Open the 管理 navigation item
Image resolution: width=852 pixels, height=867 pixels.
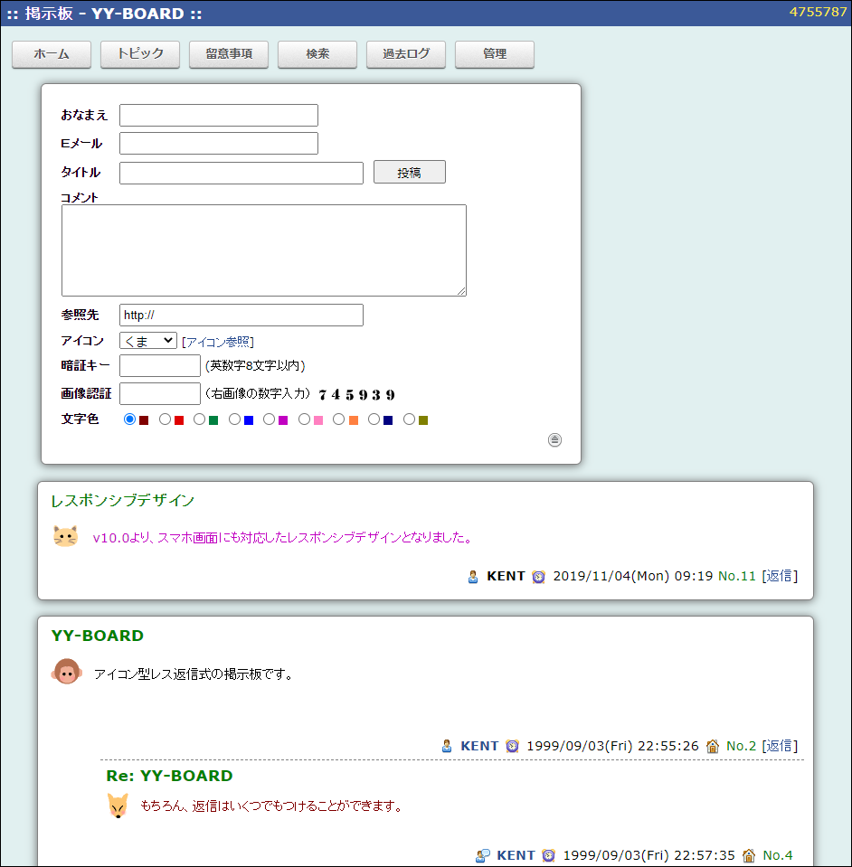tap(495, 54)
